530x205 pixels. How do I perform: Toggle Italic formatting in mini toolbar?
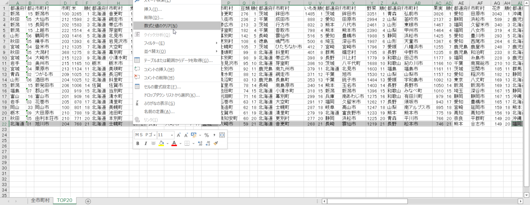pyautogui.click(x=146, y=143)
